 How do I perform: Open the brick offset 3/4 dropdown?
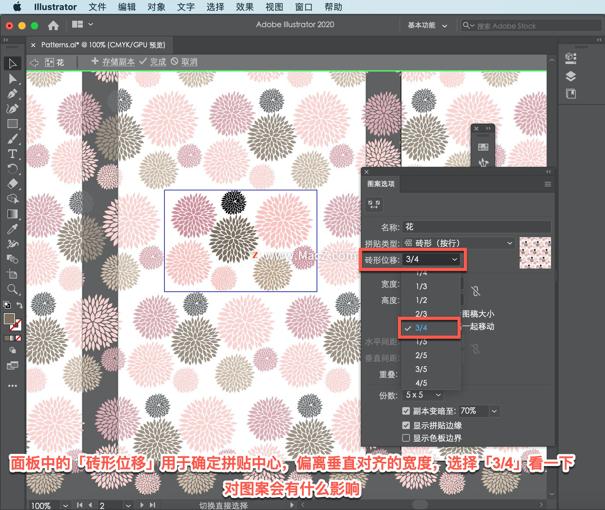point(431,259)
